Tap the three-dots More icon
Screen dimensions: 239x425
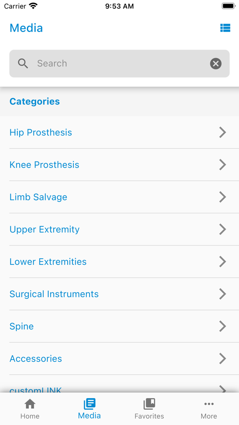pyautogui.click(x=209, y=404)
